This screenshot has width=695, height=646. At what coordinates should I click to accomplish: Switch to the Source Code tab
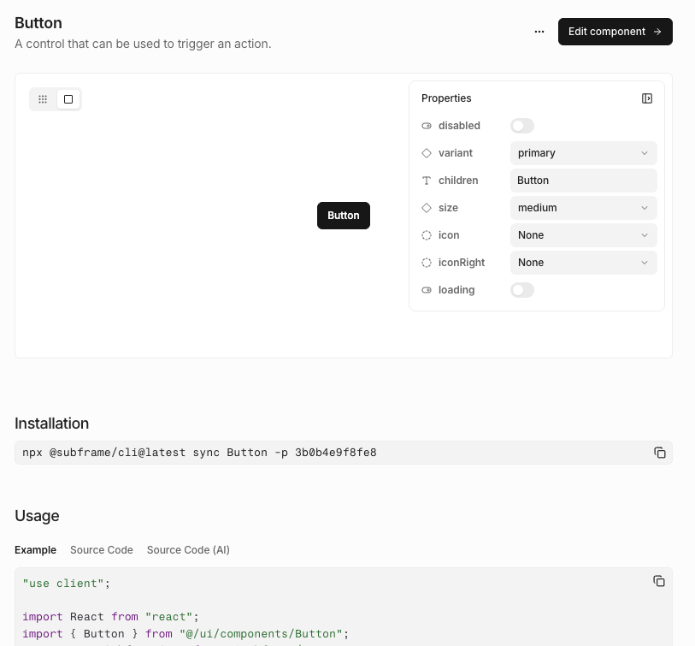tap(101, 550)
